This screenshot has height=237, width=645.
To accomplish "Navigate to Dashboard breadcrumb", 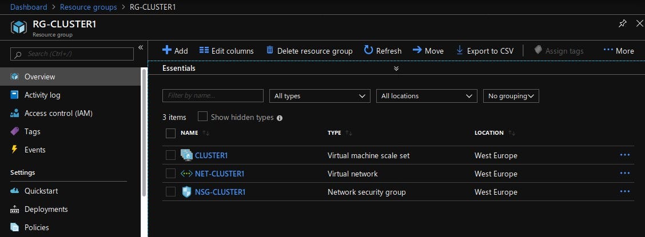I will 29,7.
